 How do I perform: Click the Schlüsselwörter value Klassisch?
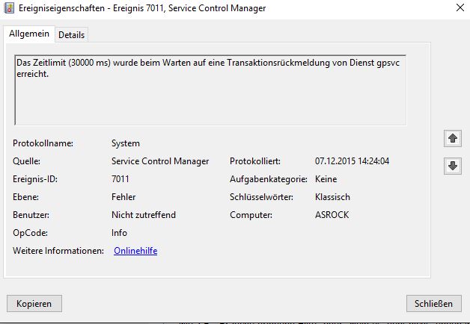point(332,197)
